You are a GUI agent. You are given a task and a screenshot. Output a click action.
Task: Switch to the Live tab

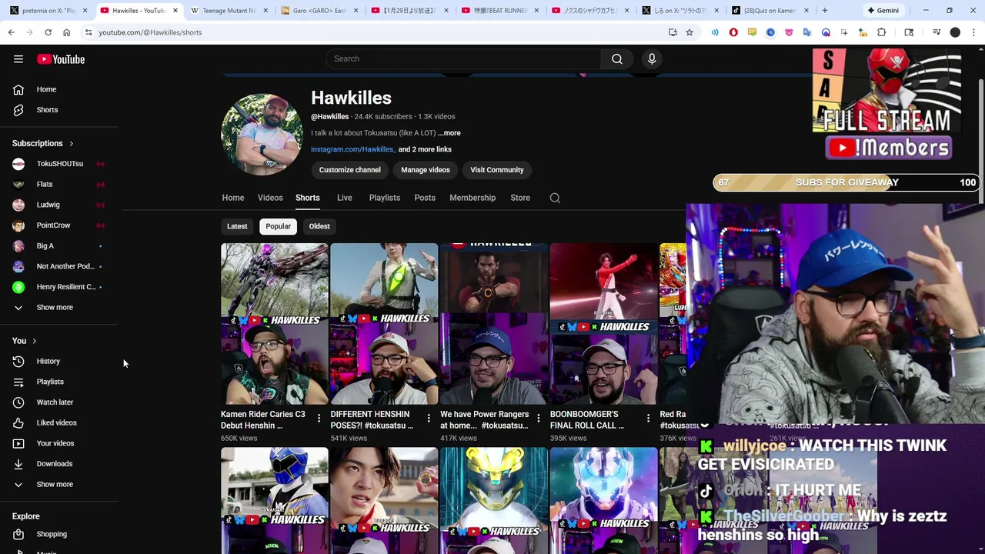[345, 198]
